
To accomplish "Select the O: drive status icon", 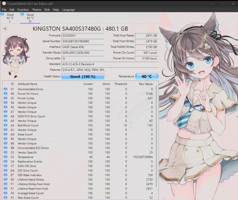I will [22, 14].
